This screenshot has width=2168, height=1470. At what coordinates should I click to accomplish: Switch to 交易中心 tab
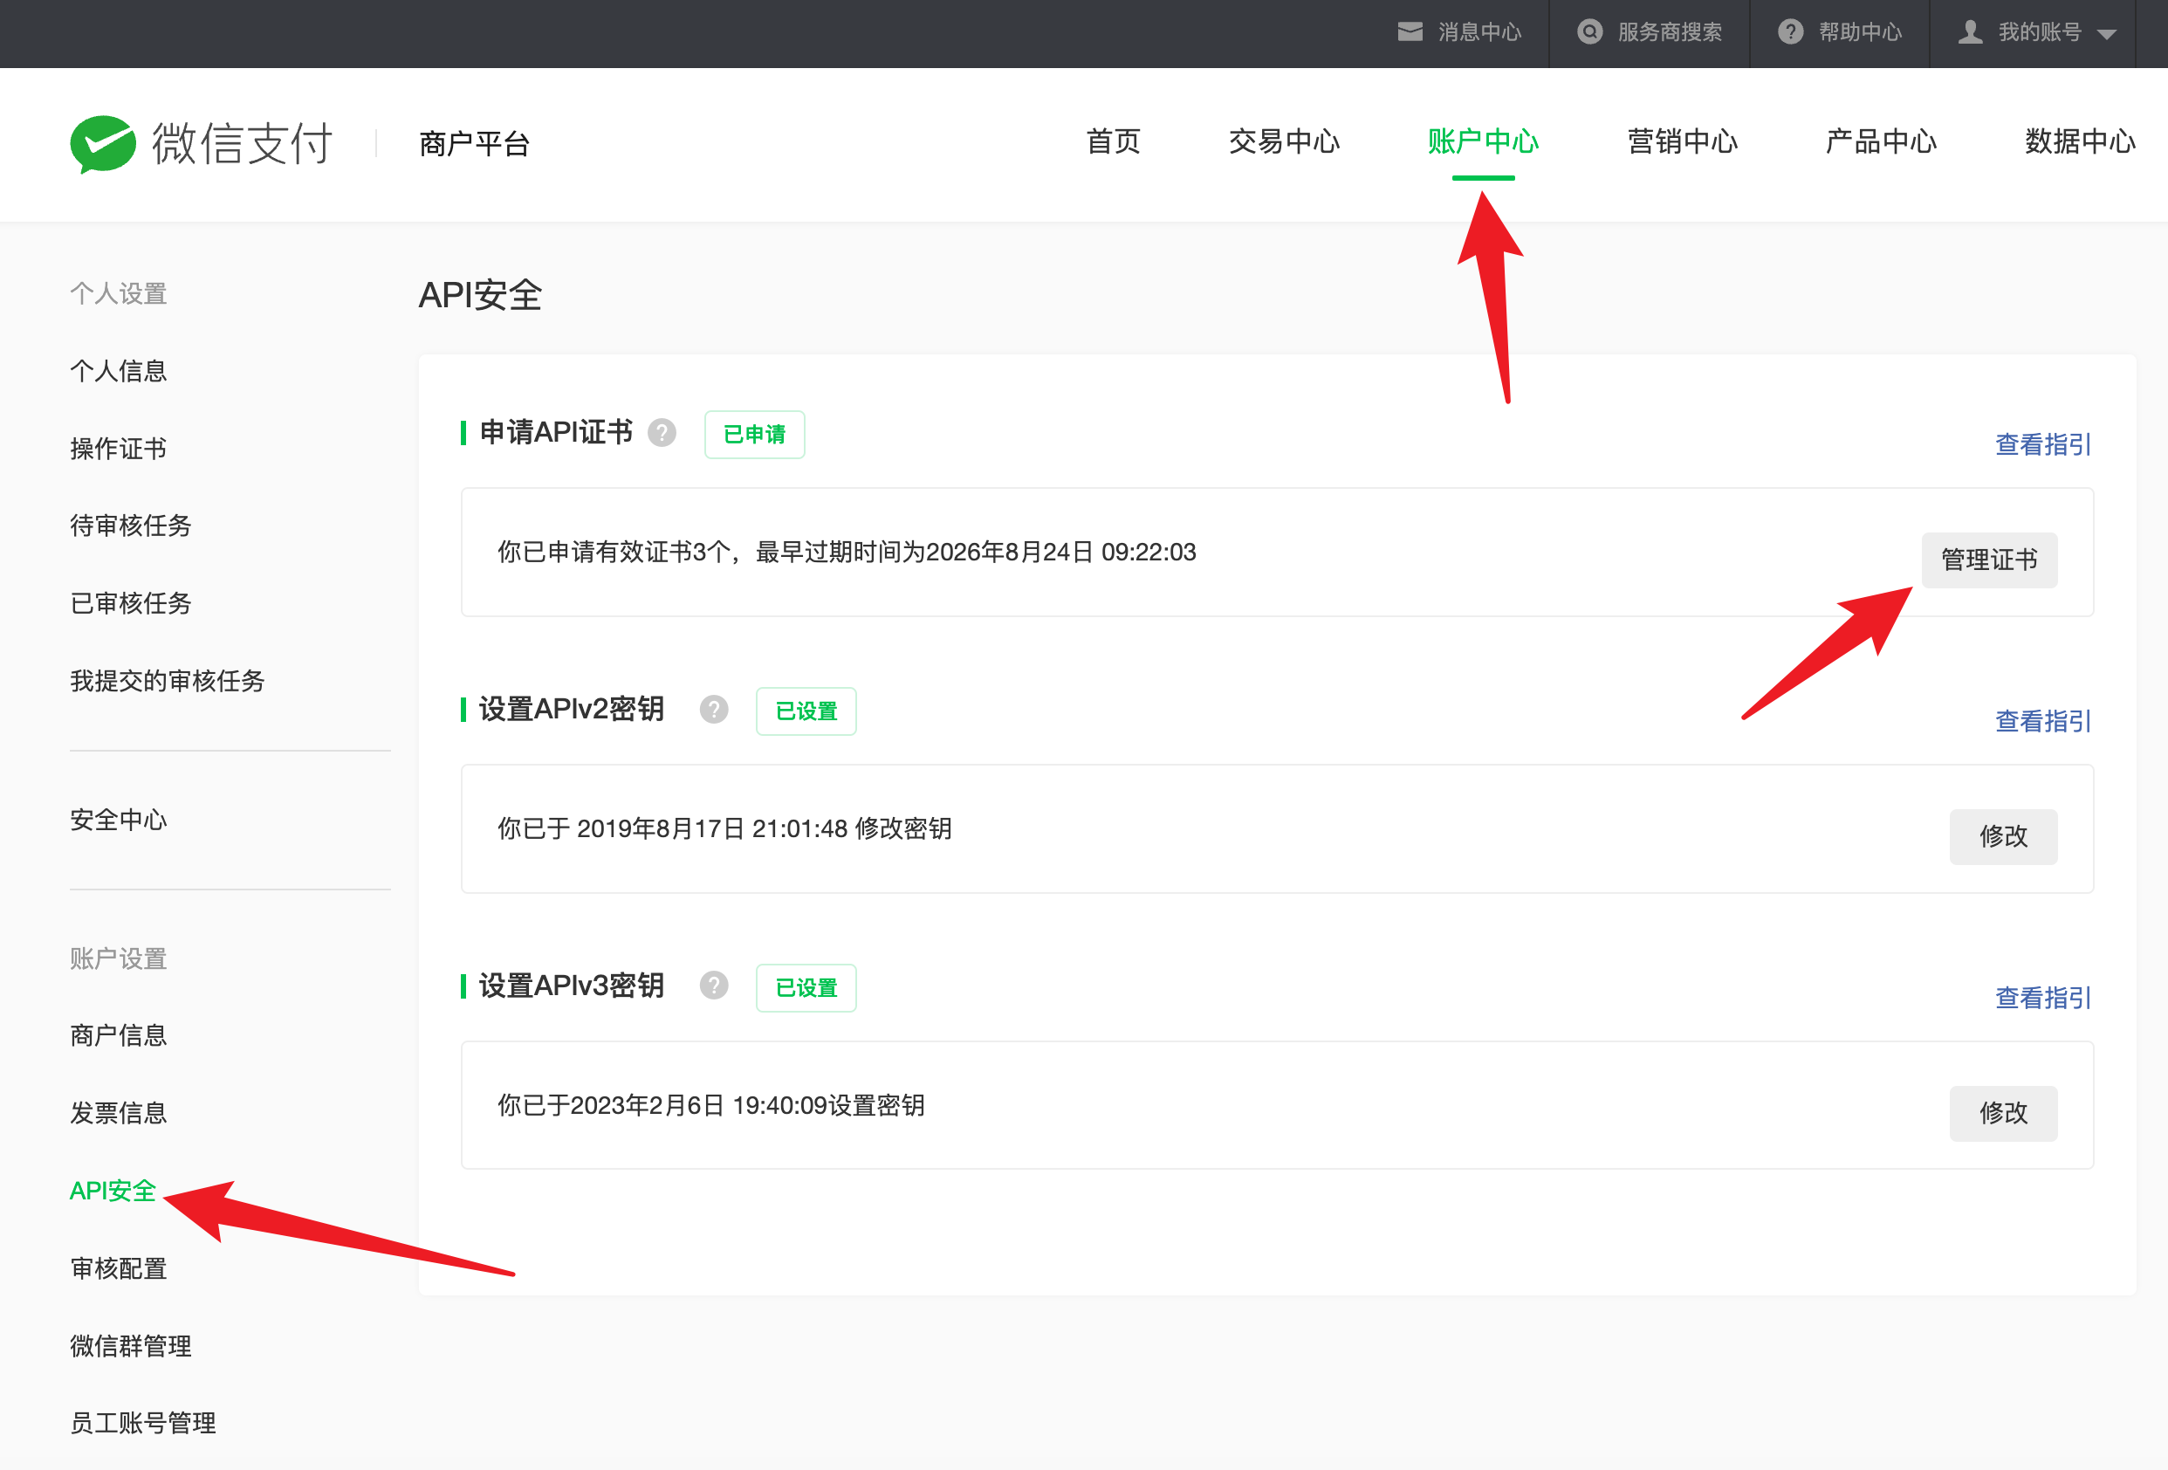coord(1284,141)
